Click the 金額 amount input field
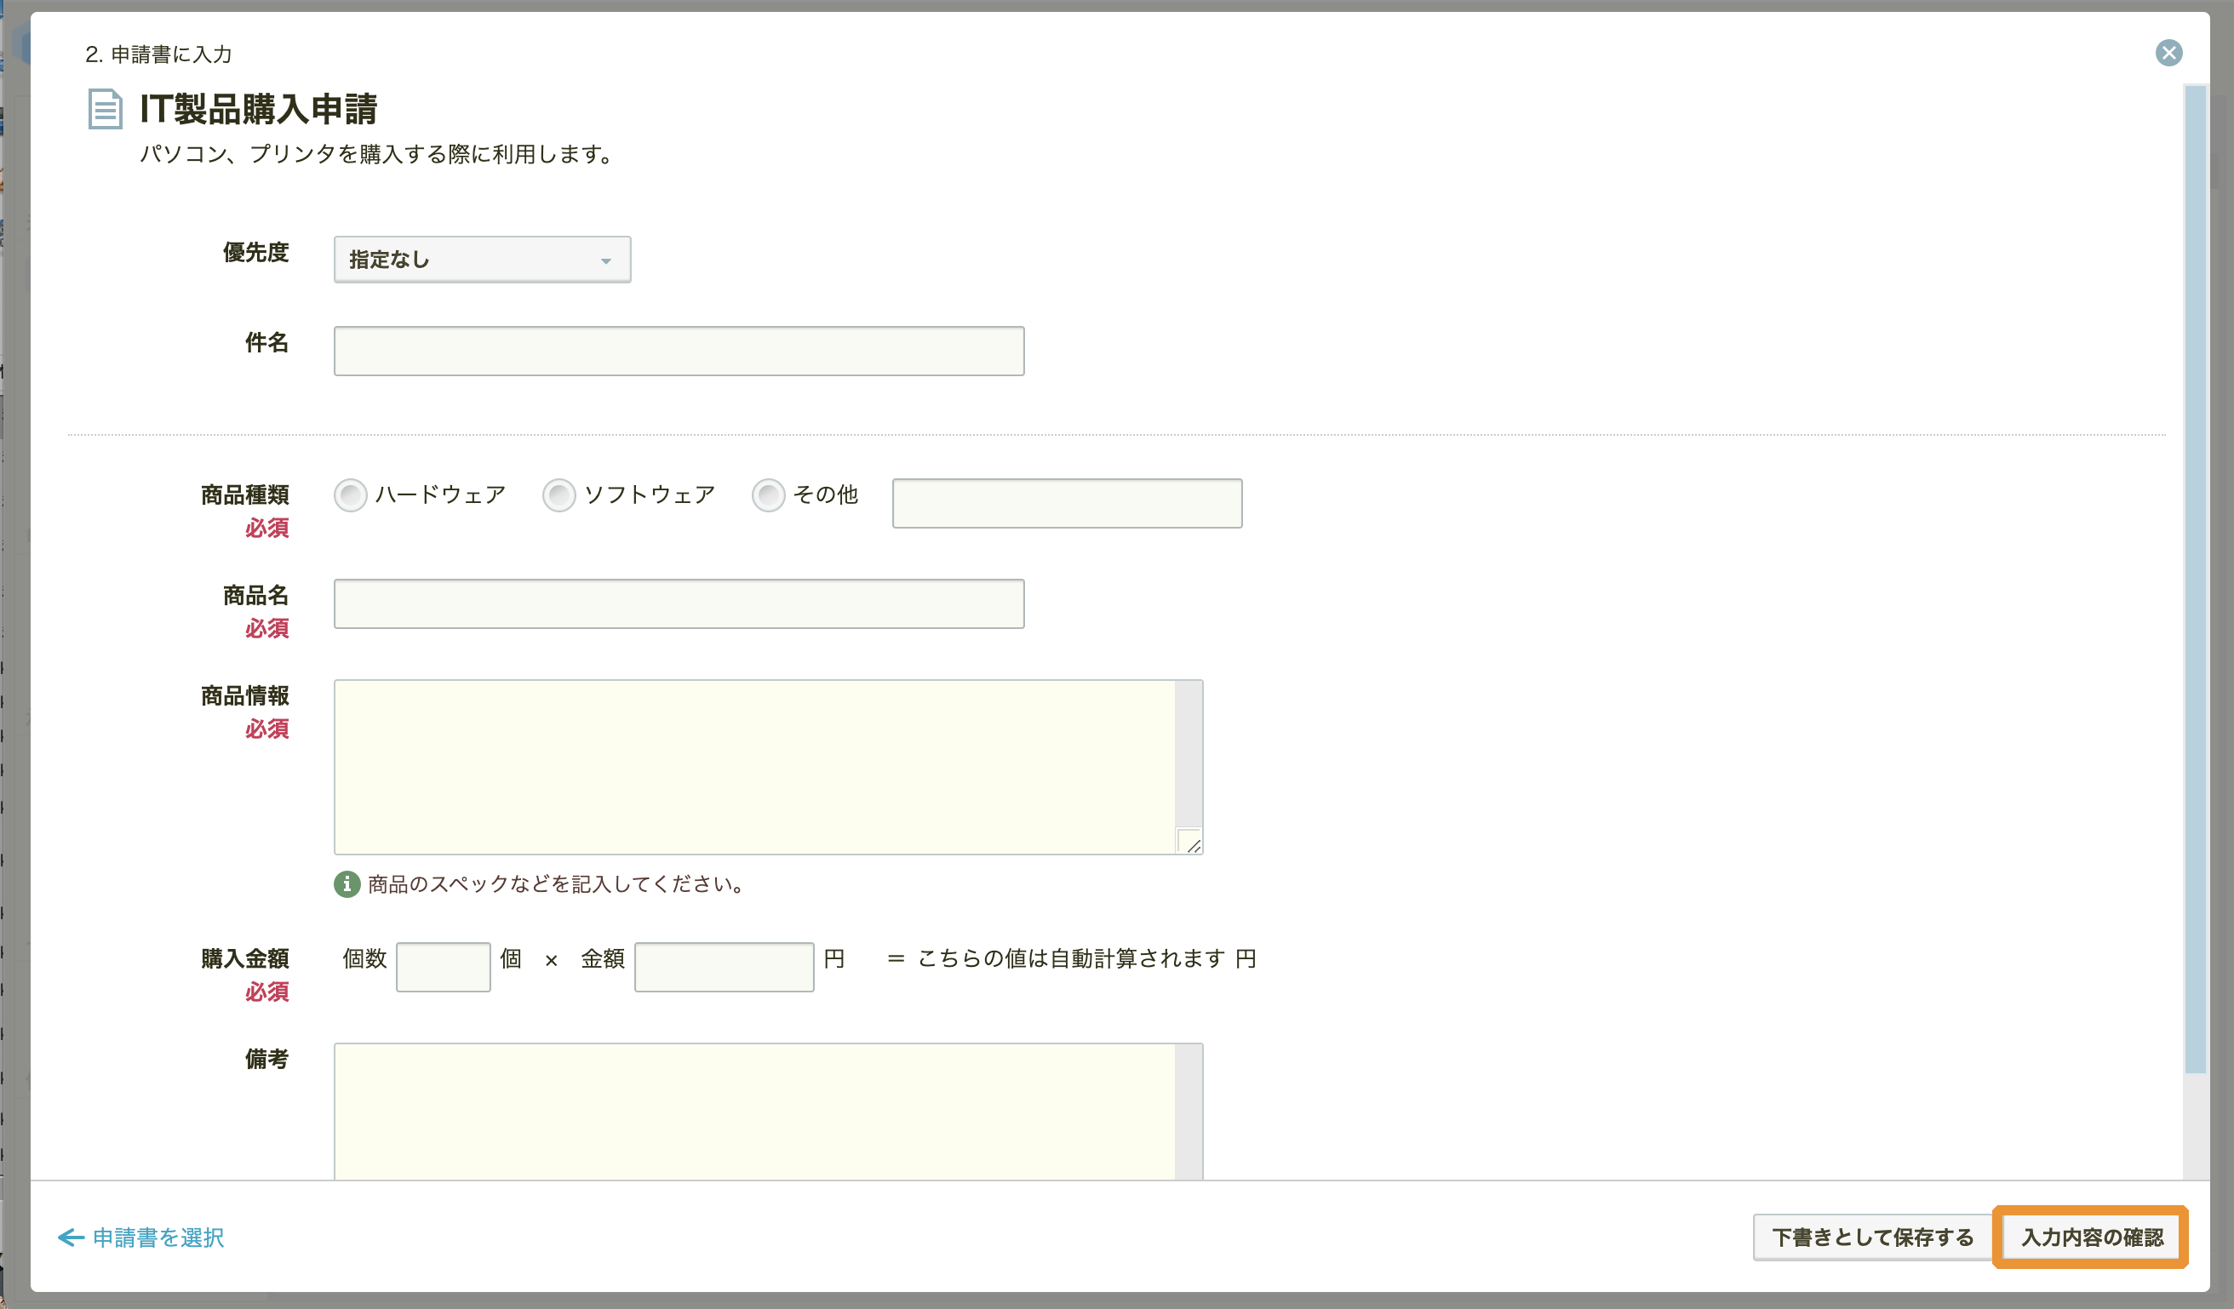The height and width of the screenshot is (1309, 2234). click(725, 967)
